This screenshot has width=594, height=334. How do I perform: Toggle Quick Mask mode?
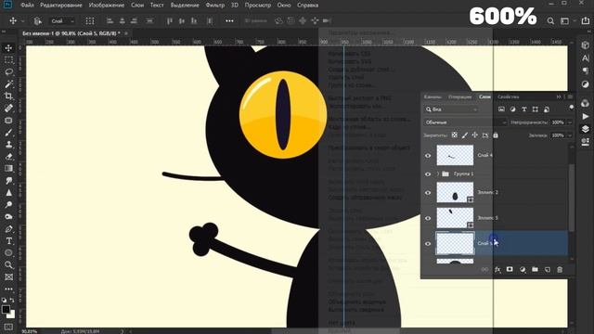pos(8,327)
